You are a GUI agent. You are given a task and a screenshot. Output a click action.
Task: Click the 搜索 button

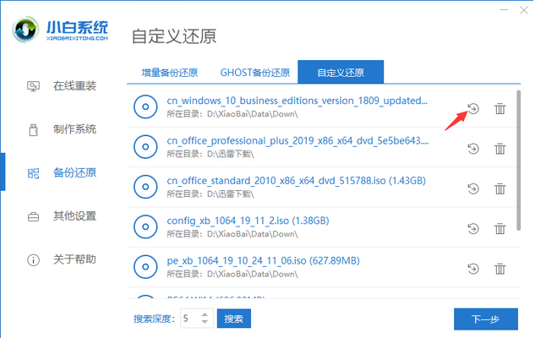[x=234, y=319]
